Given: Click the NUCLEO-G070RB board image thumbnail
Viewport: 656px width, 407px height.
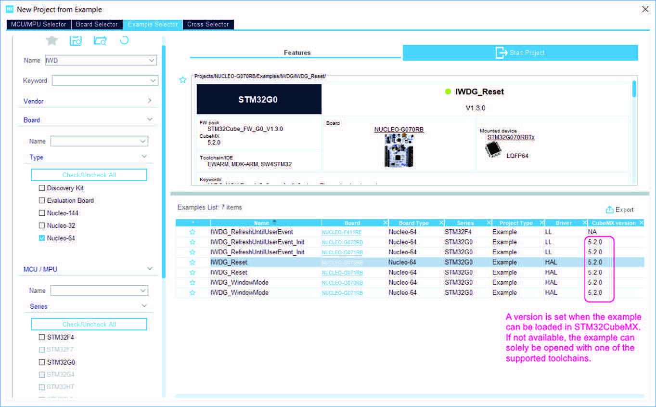Looking at the screenshot, I should tap(399, 150).
